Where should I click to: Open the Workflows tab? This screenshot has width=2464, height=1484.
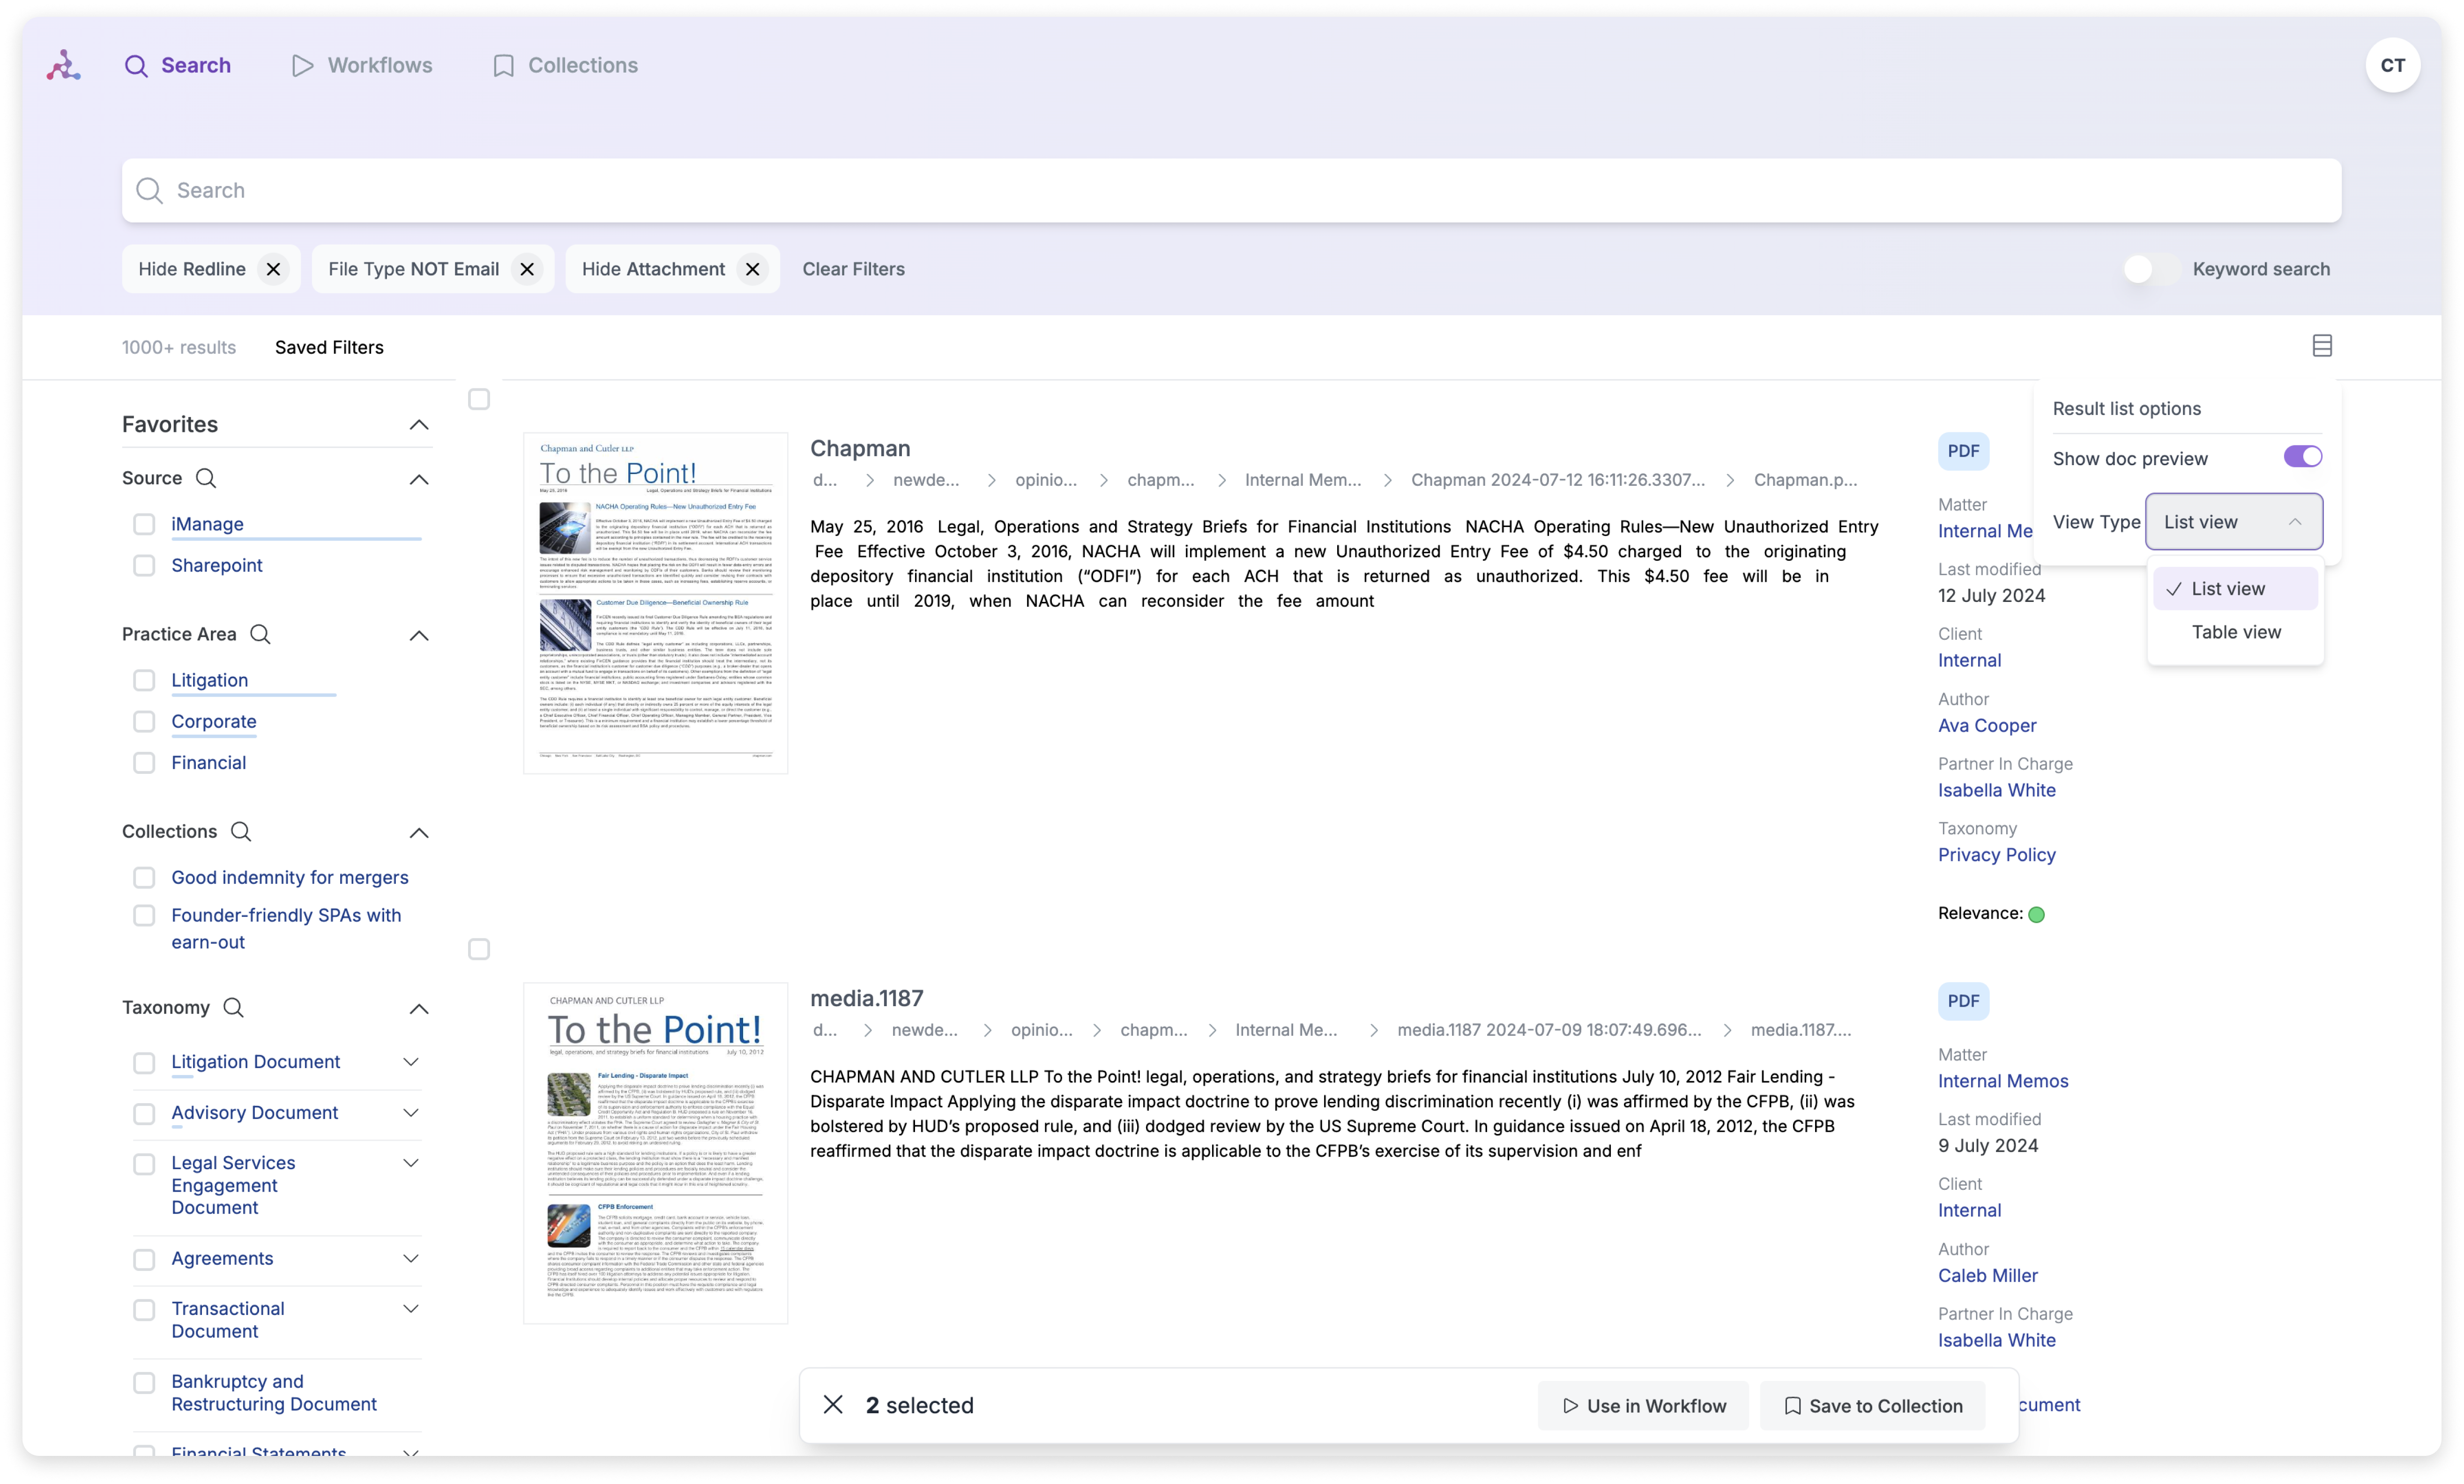coord(362,65)
